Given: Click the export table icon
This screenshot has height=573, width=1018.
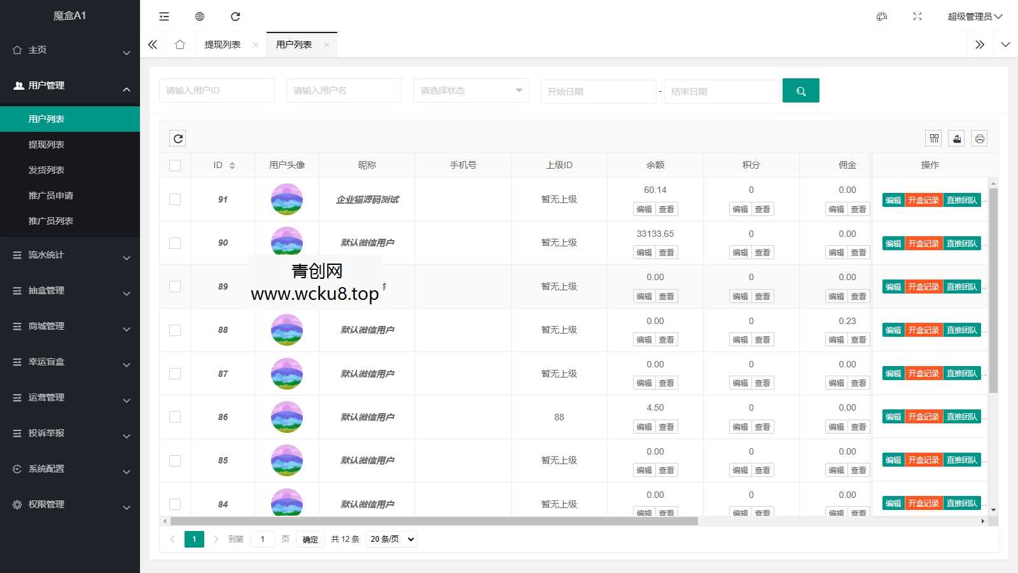Looking at the screenshot, I should tap(957, 139).
